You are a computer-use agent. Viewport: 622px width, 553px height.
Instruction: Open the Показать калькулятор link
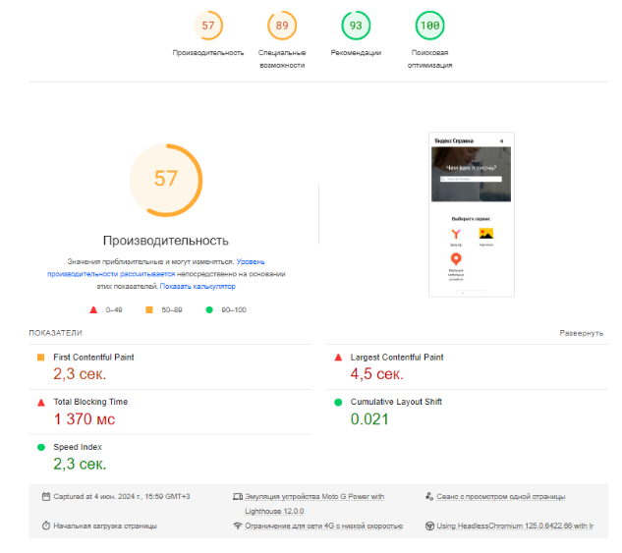tap(198, 286)
